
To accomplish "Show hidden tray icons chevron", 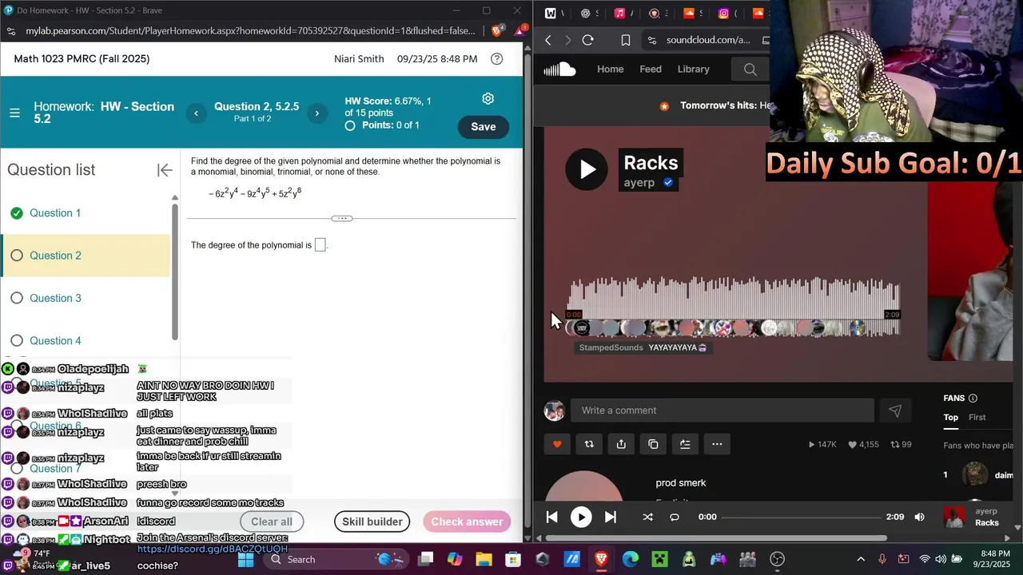I will [x=861, y=559].
